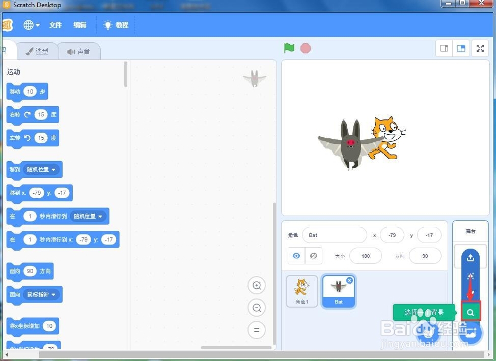Reset workspace zoom with equals icon

coord(257,330)
